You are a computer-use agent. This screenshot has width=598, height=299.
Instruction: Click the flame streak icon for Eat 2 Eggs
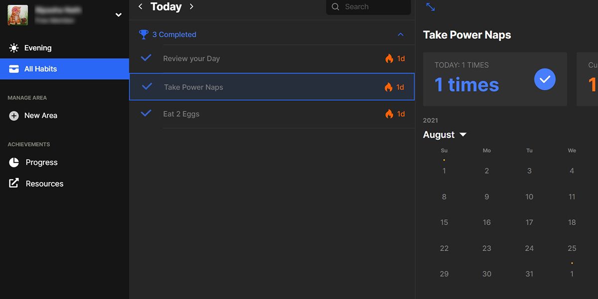(x=389, y=114)
